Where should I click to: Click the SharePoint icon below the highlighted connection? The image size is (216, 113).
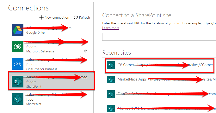coord(18,99)
